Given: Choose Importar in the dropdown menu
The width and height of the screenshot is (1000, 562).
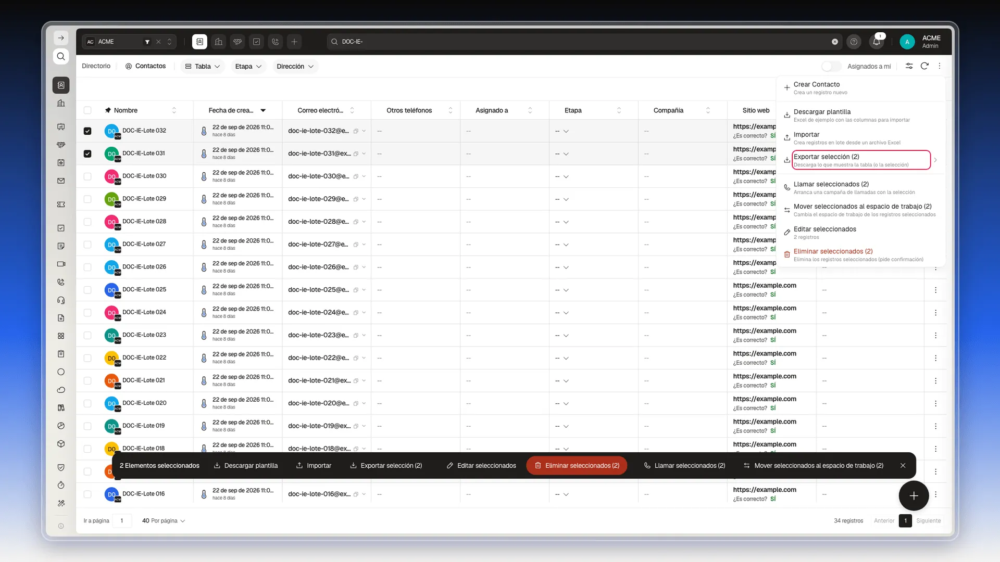Looking at the screenshot, I should tap(860, 138).
